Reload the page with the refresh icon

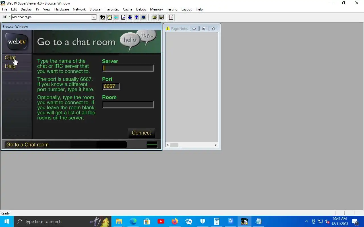(123, 17)
